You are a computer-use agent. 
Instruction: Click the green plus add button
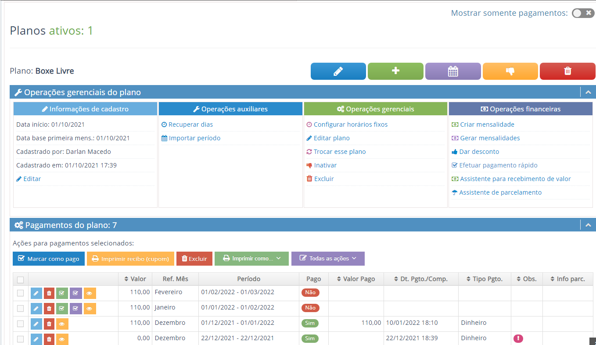click(395, 71)
